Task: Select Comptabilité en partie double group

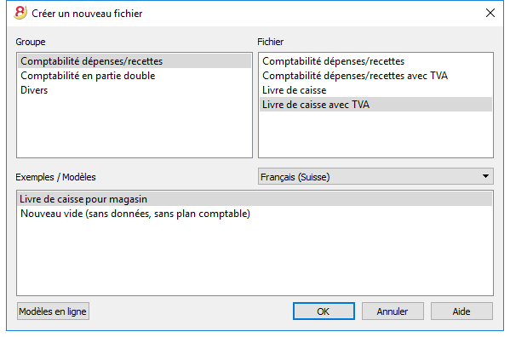Action: pos(135,76)
